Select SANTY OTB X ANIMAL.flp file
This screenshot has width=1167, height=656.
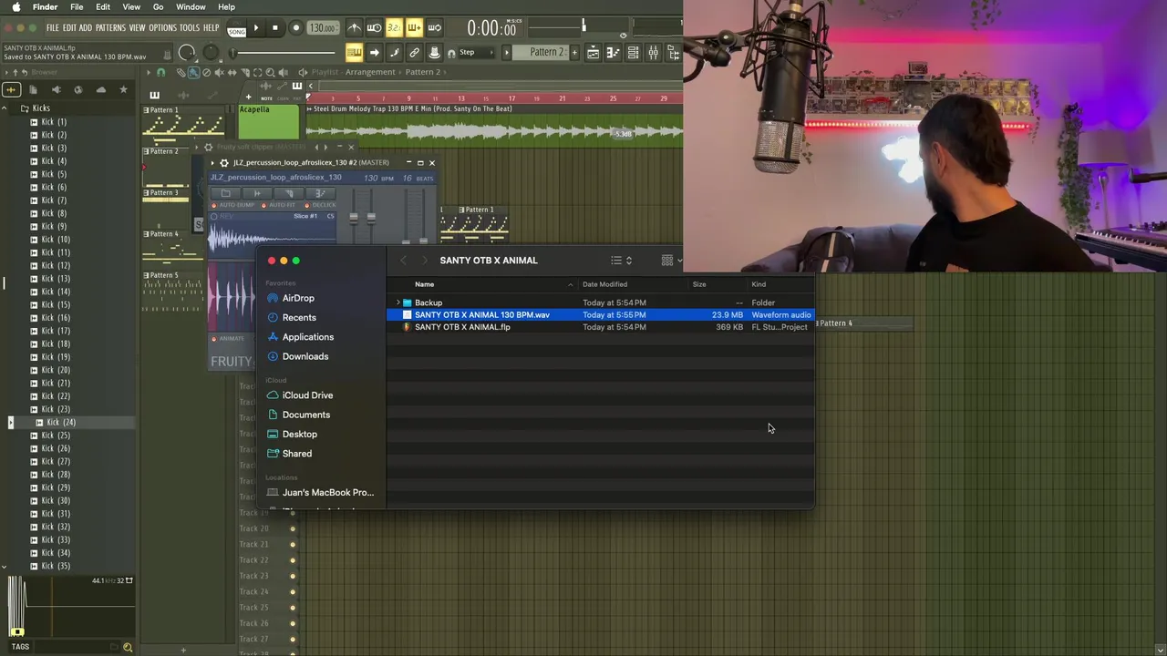pos(462,327)
